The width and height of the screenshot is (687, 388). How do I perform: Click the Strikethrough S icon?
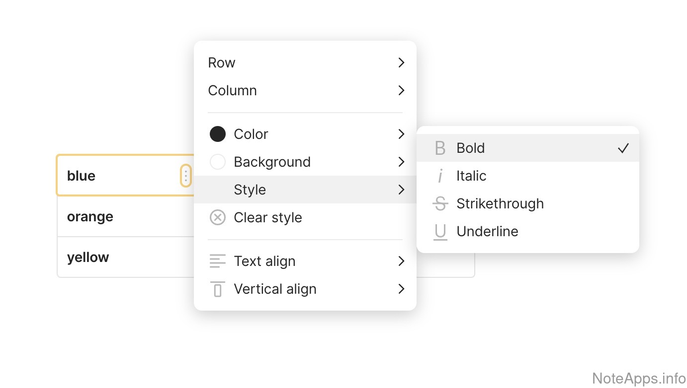click(440, 204)
